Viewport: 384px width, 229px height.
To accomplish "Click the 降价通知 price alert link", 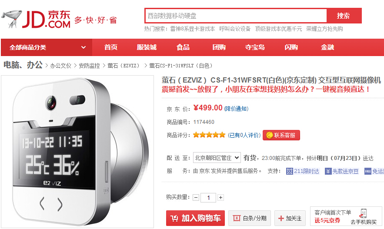I will coord(236,109).
